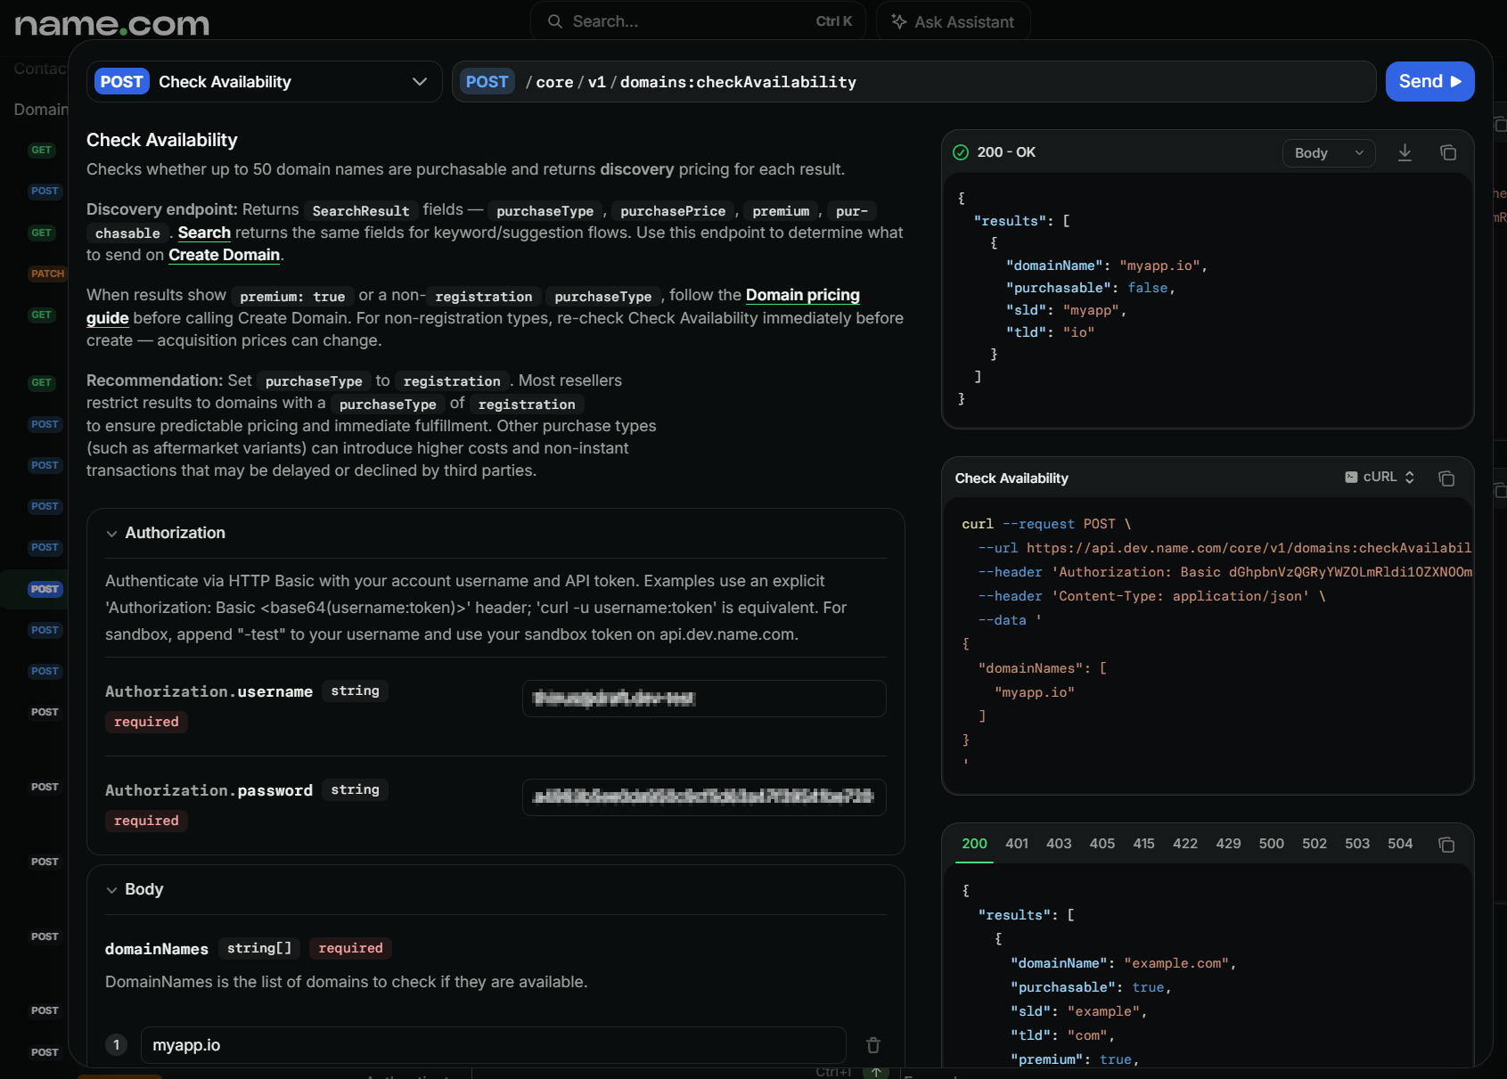Select the 429 response tab
The height and width of the screenshot is (1079, 1507).
click(1228, 844)
